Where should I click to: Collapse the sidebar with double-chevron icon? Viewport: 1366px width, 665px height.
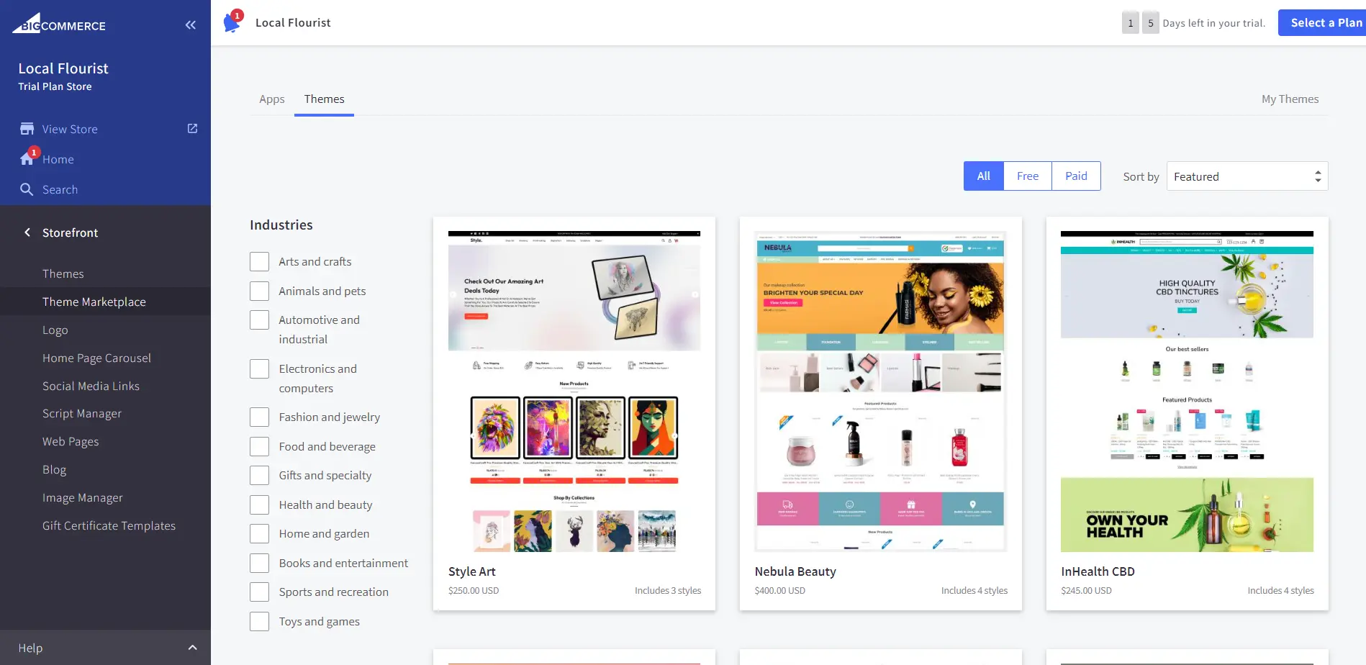(x=191, y=25)
